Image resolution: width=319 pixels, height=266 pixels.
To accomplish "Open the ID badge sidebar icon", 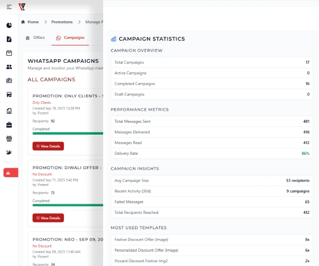I will 9,81.
